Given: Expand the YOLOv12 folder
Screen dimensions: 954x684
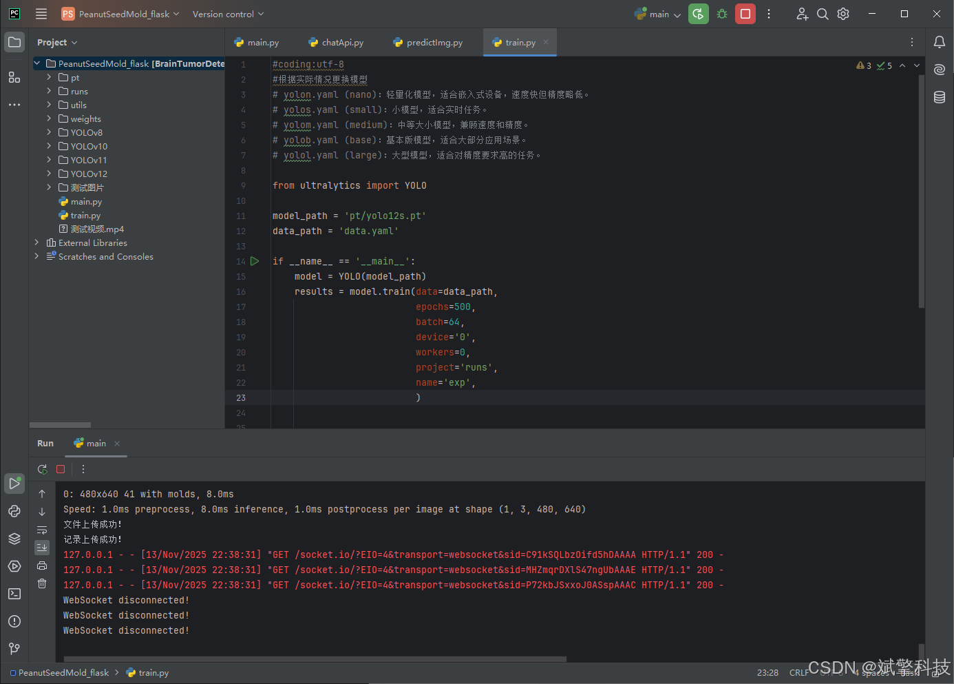Looking at the screenshot, I should coord(49,174).
